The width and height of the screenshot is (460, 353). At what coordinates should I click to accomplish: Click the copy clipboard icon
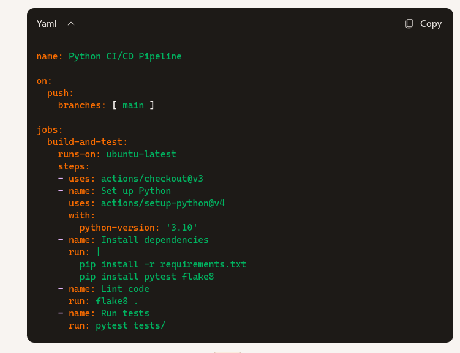coord(409,24)
